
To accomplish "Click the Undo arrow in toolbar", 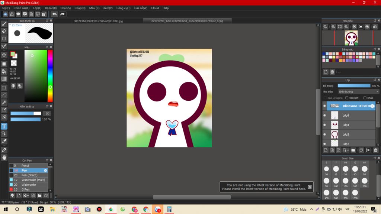I will (54, 14).
